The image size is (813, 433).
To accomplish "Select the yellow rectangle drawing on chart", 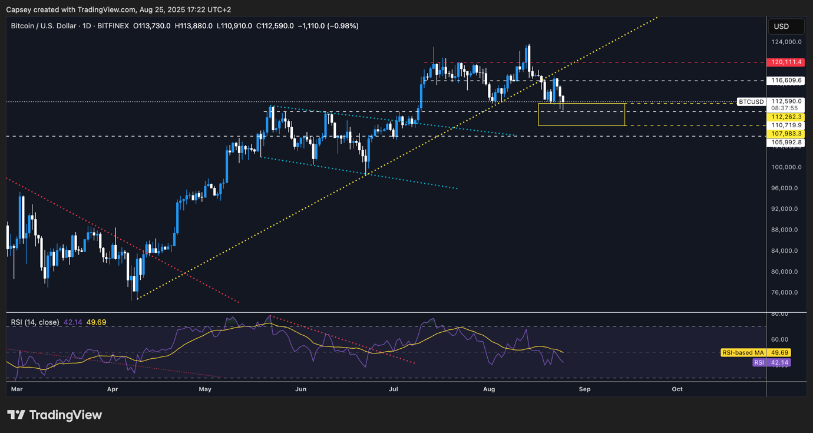I will pos(581,114).
